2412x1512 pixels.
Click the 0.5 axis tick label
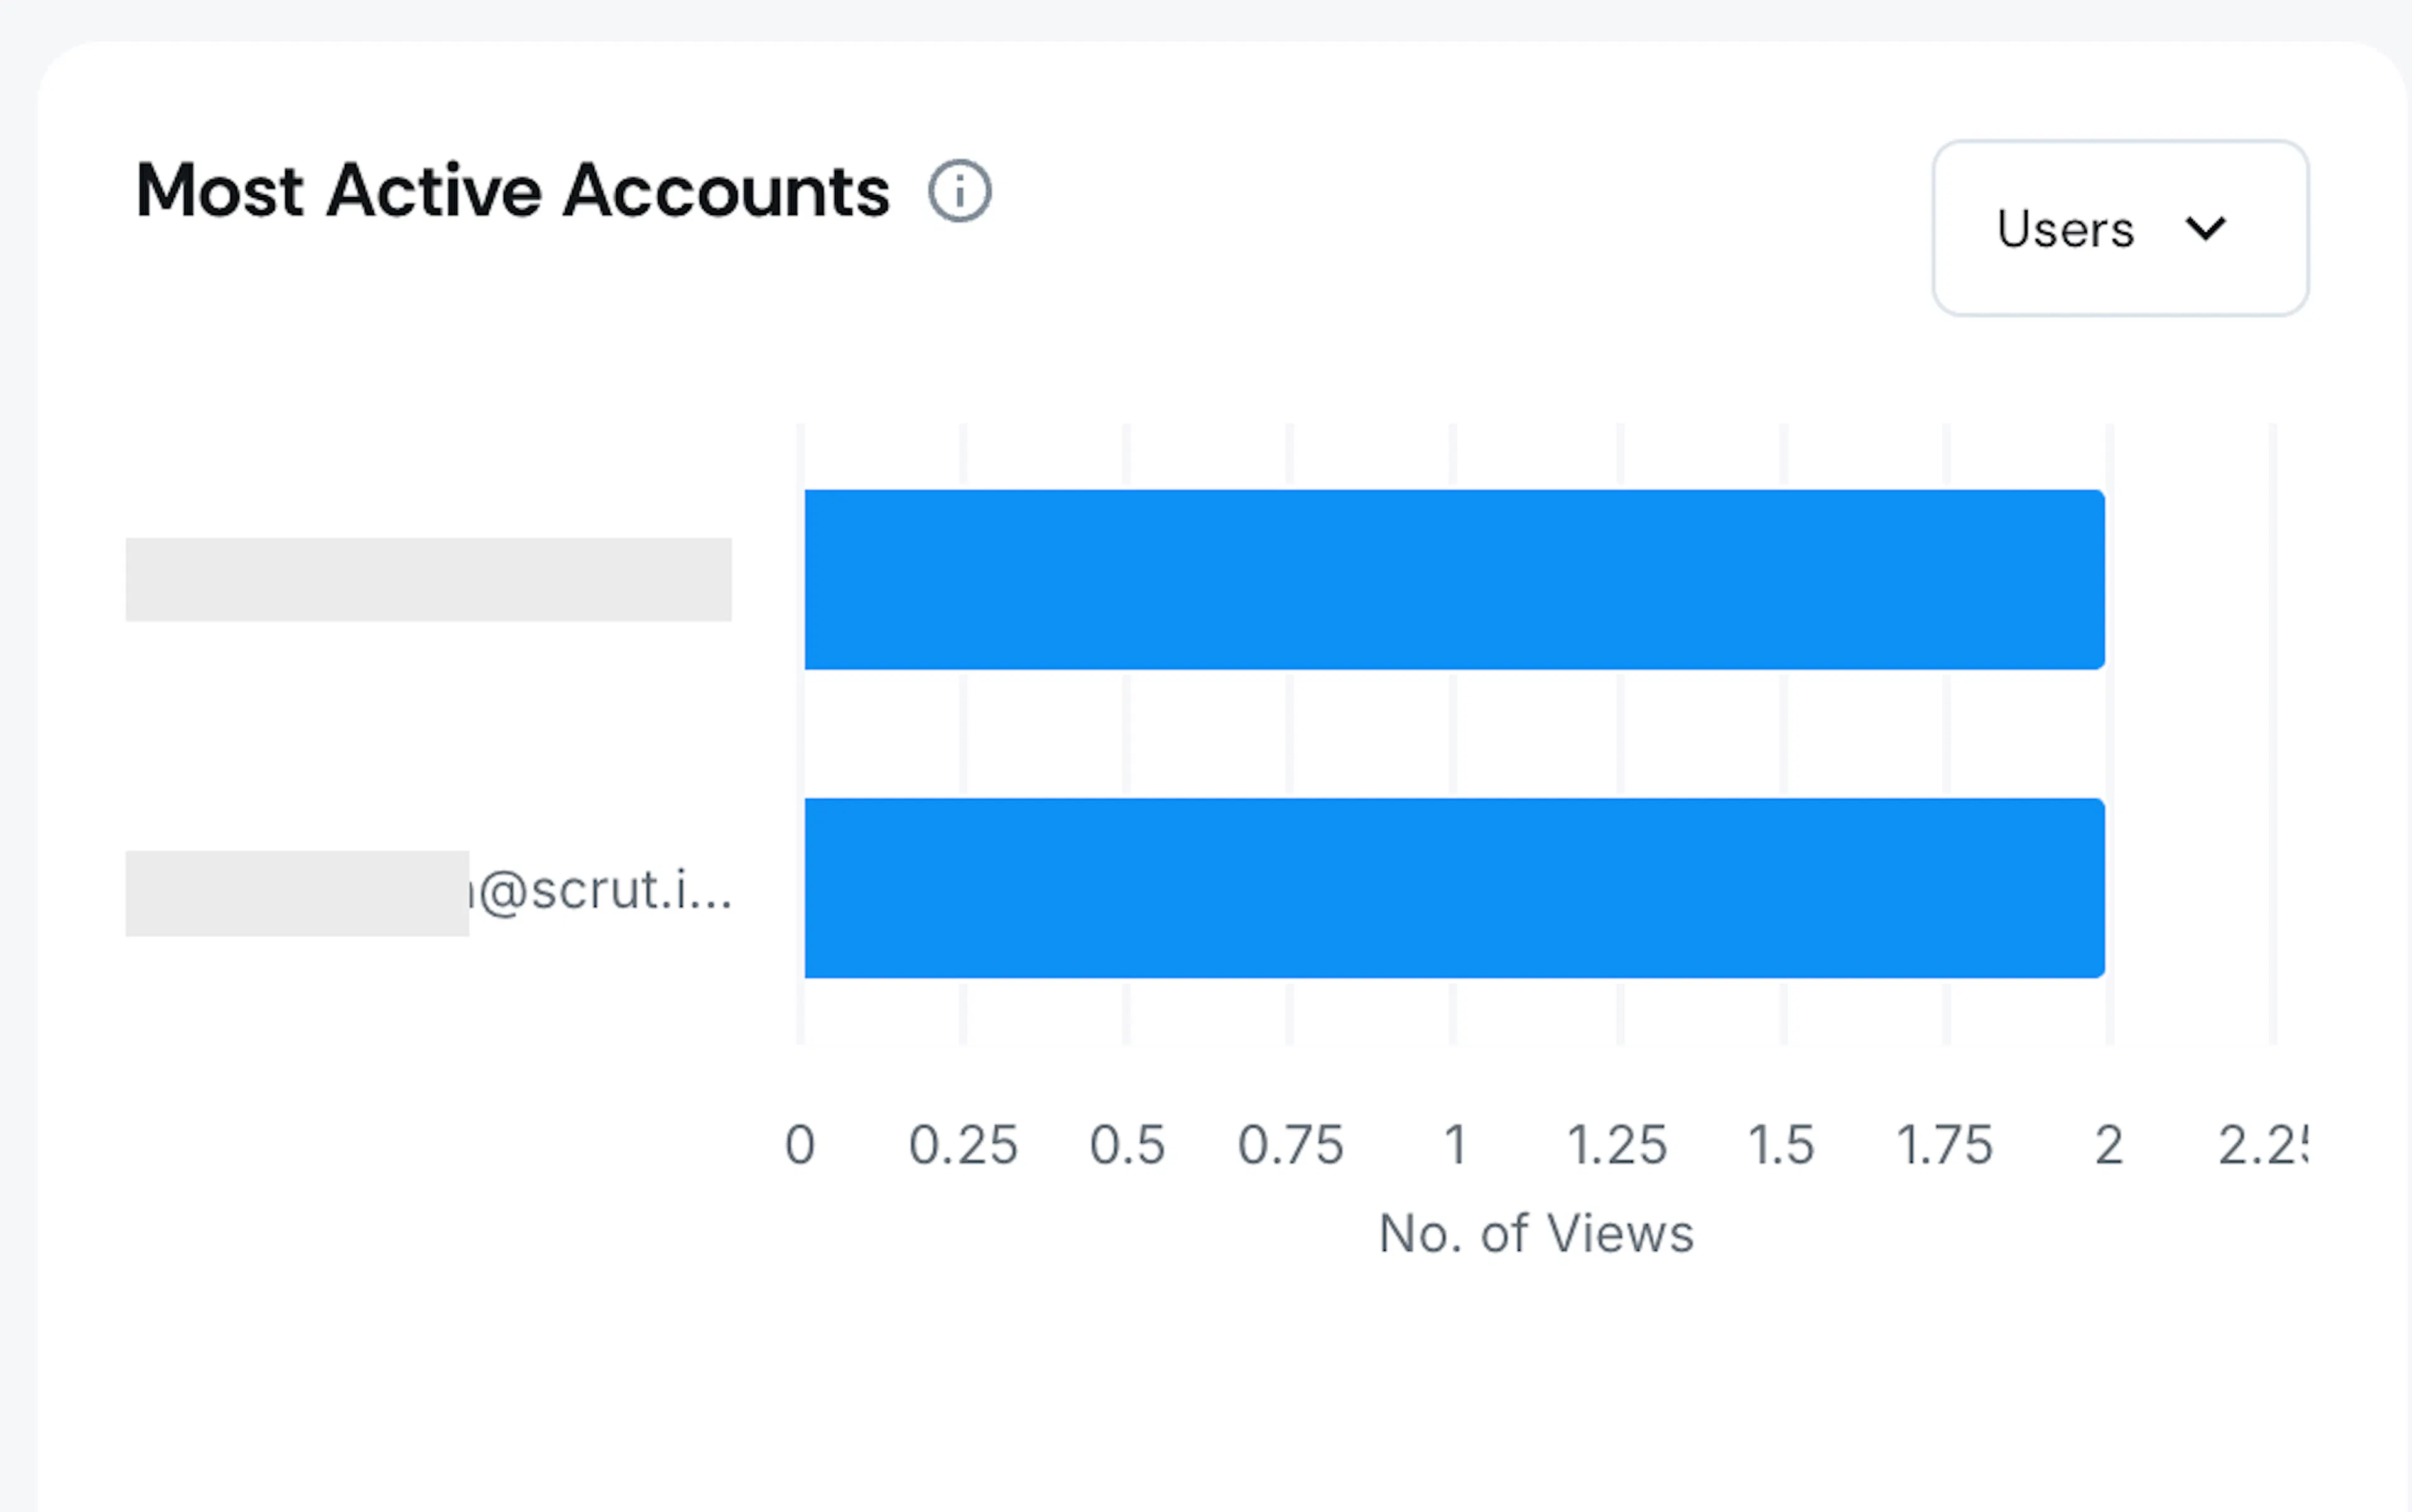tap(1126, 1145)
